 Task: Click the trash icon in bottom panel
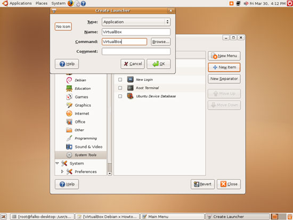290,217
